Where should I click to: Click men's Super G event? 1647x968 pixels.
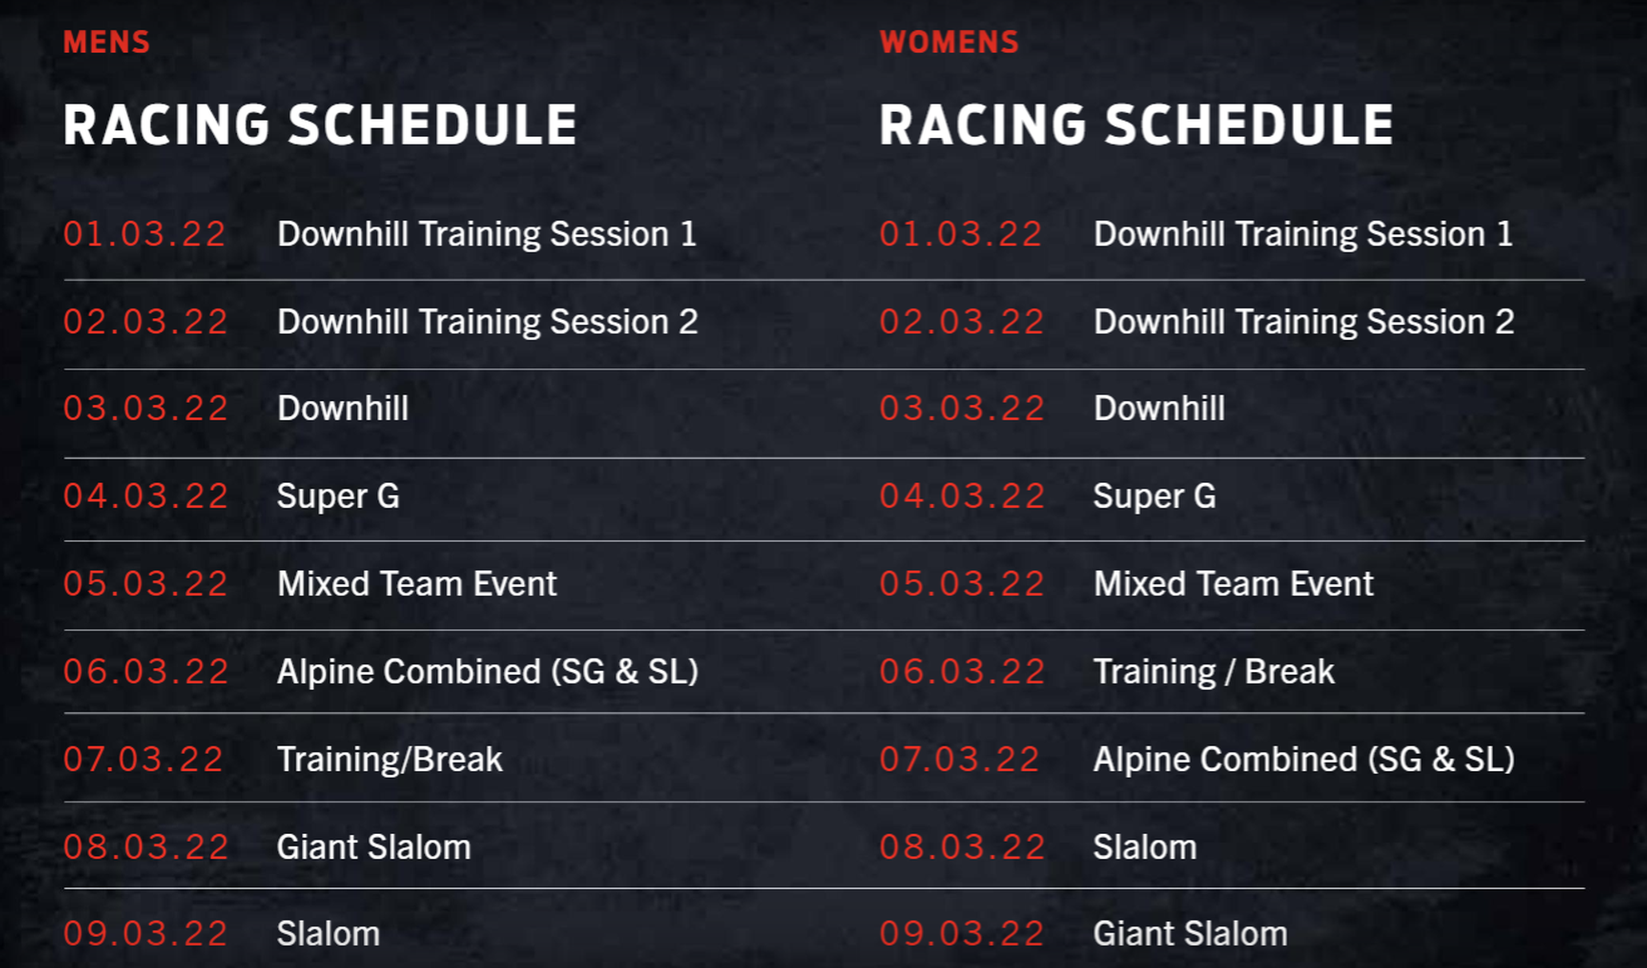(338, 496)
